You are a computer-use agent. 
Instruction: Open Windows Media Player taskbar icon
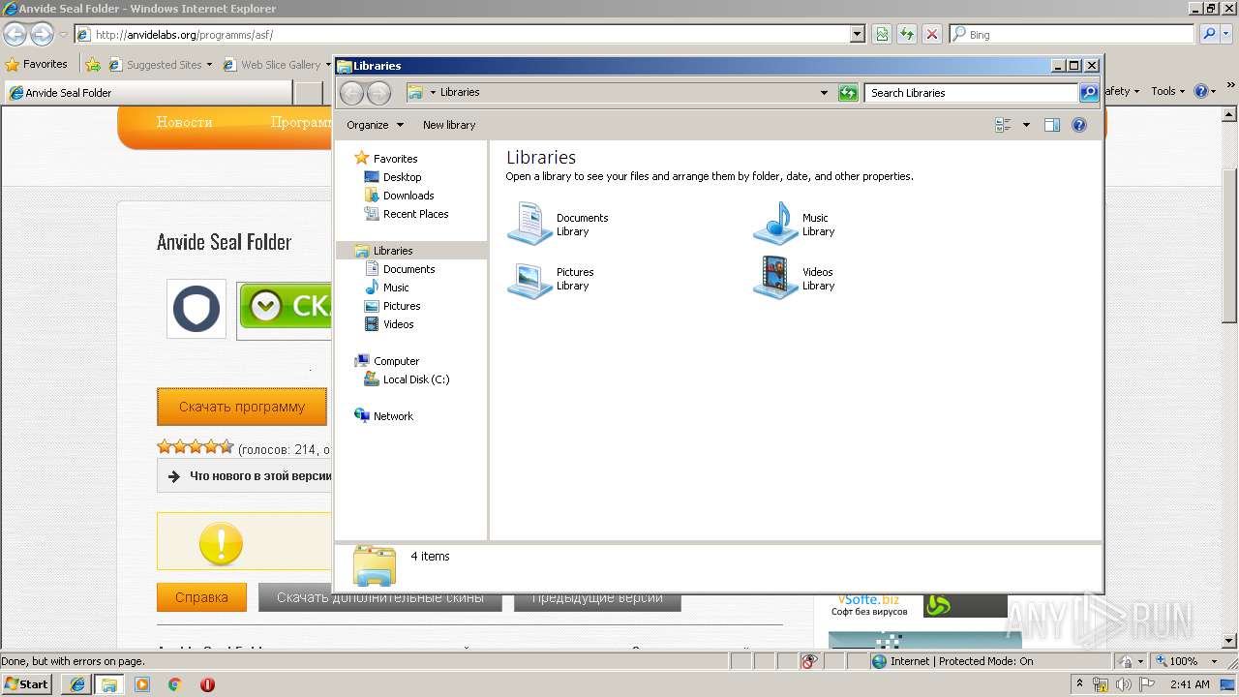142,684
